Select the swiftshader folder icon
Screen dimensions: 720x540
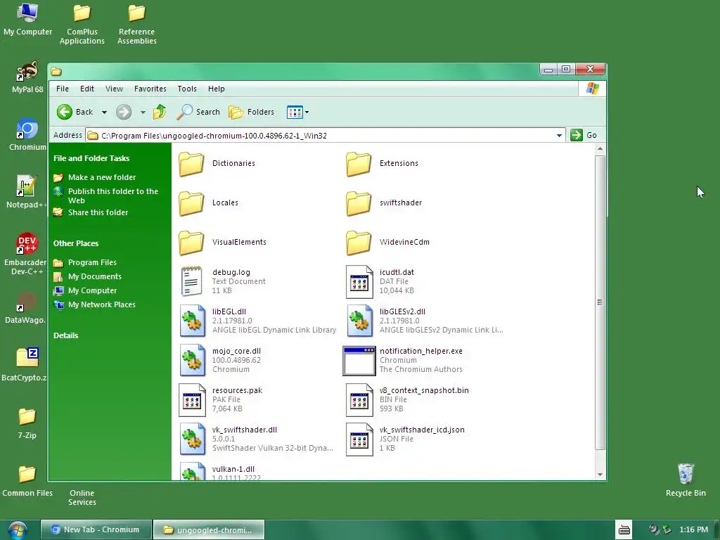point(359,203)
